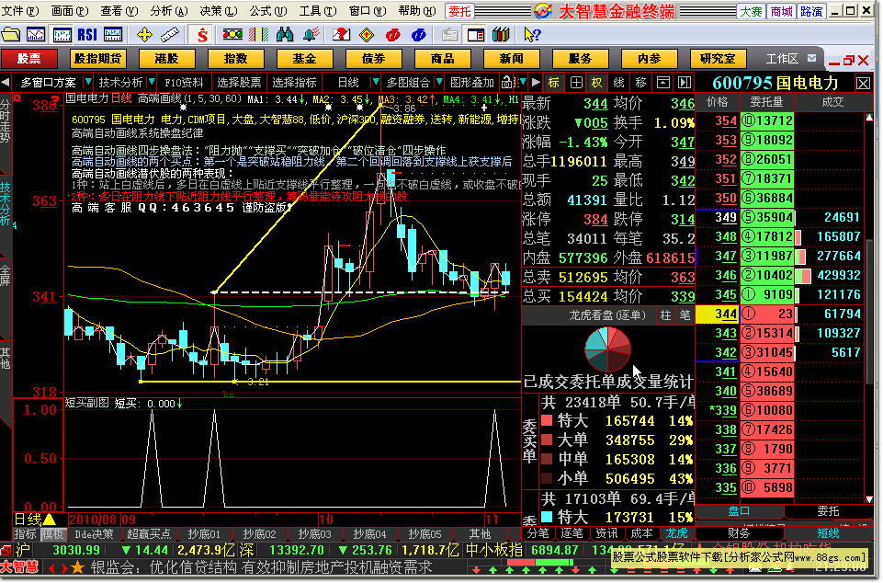Viewport: 883px width, 583px height.
Task: Expand the 多窗口方案 dropdown
Action: (x=88, y=83)
